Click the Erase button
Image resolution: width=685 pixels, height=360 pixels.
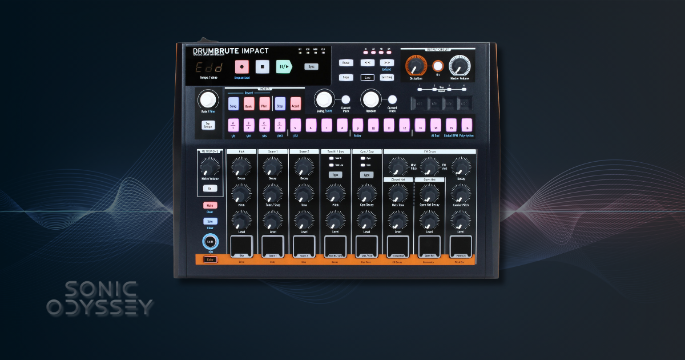346,63
